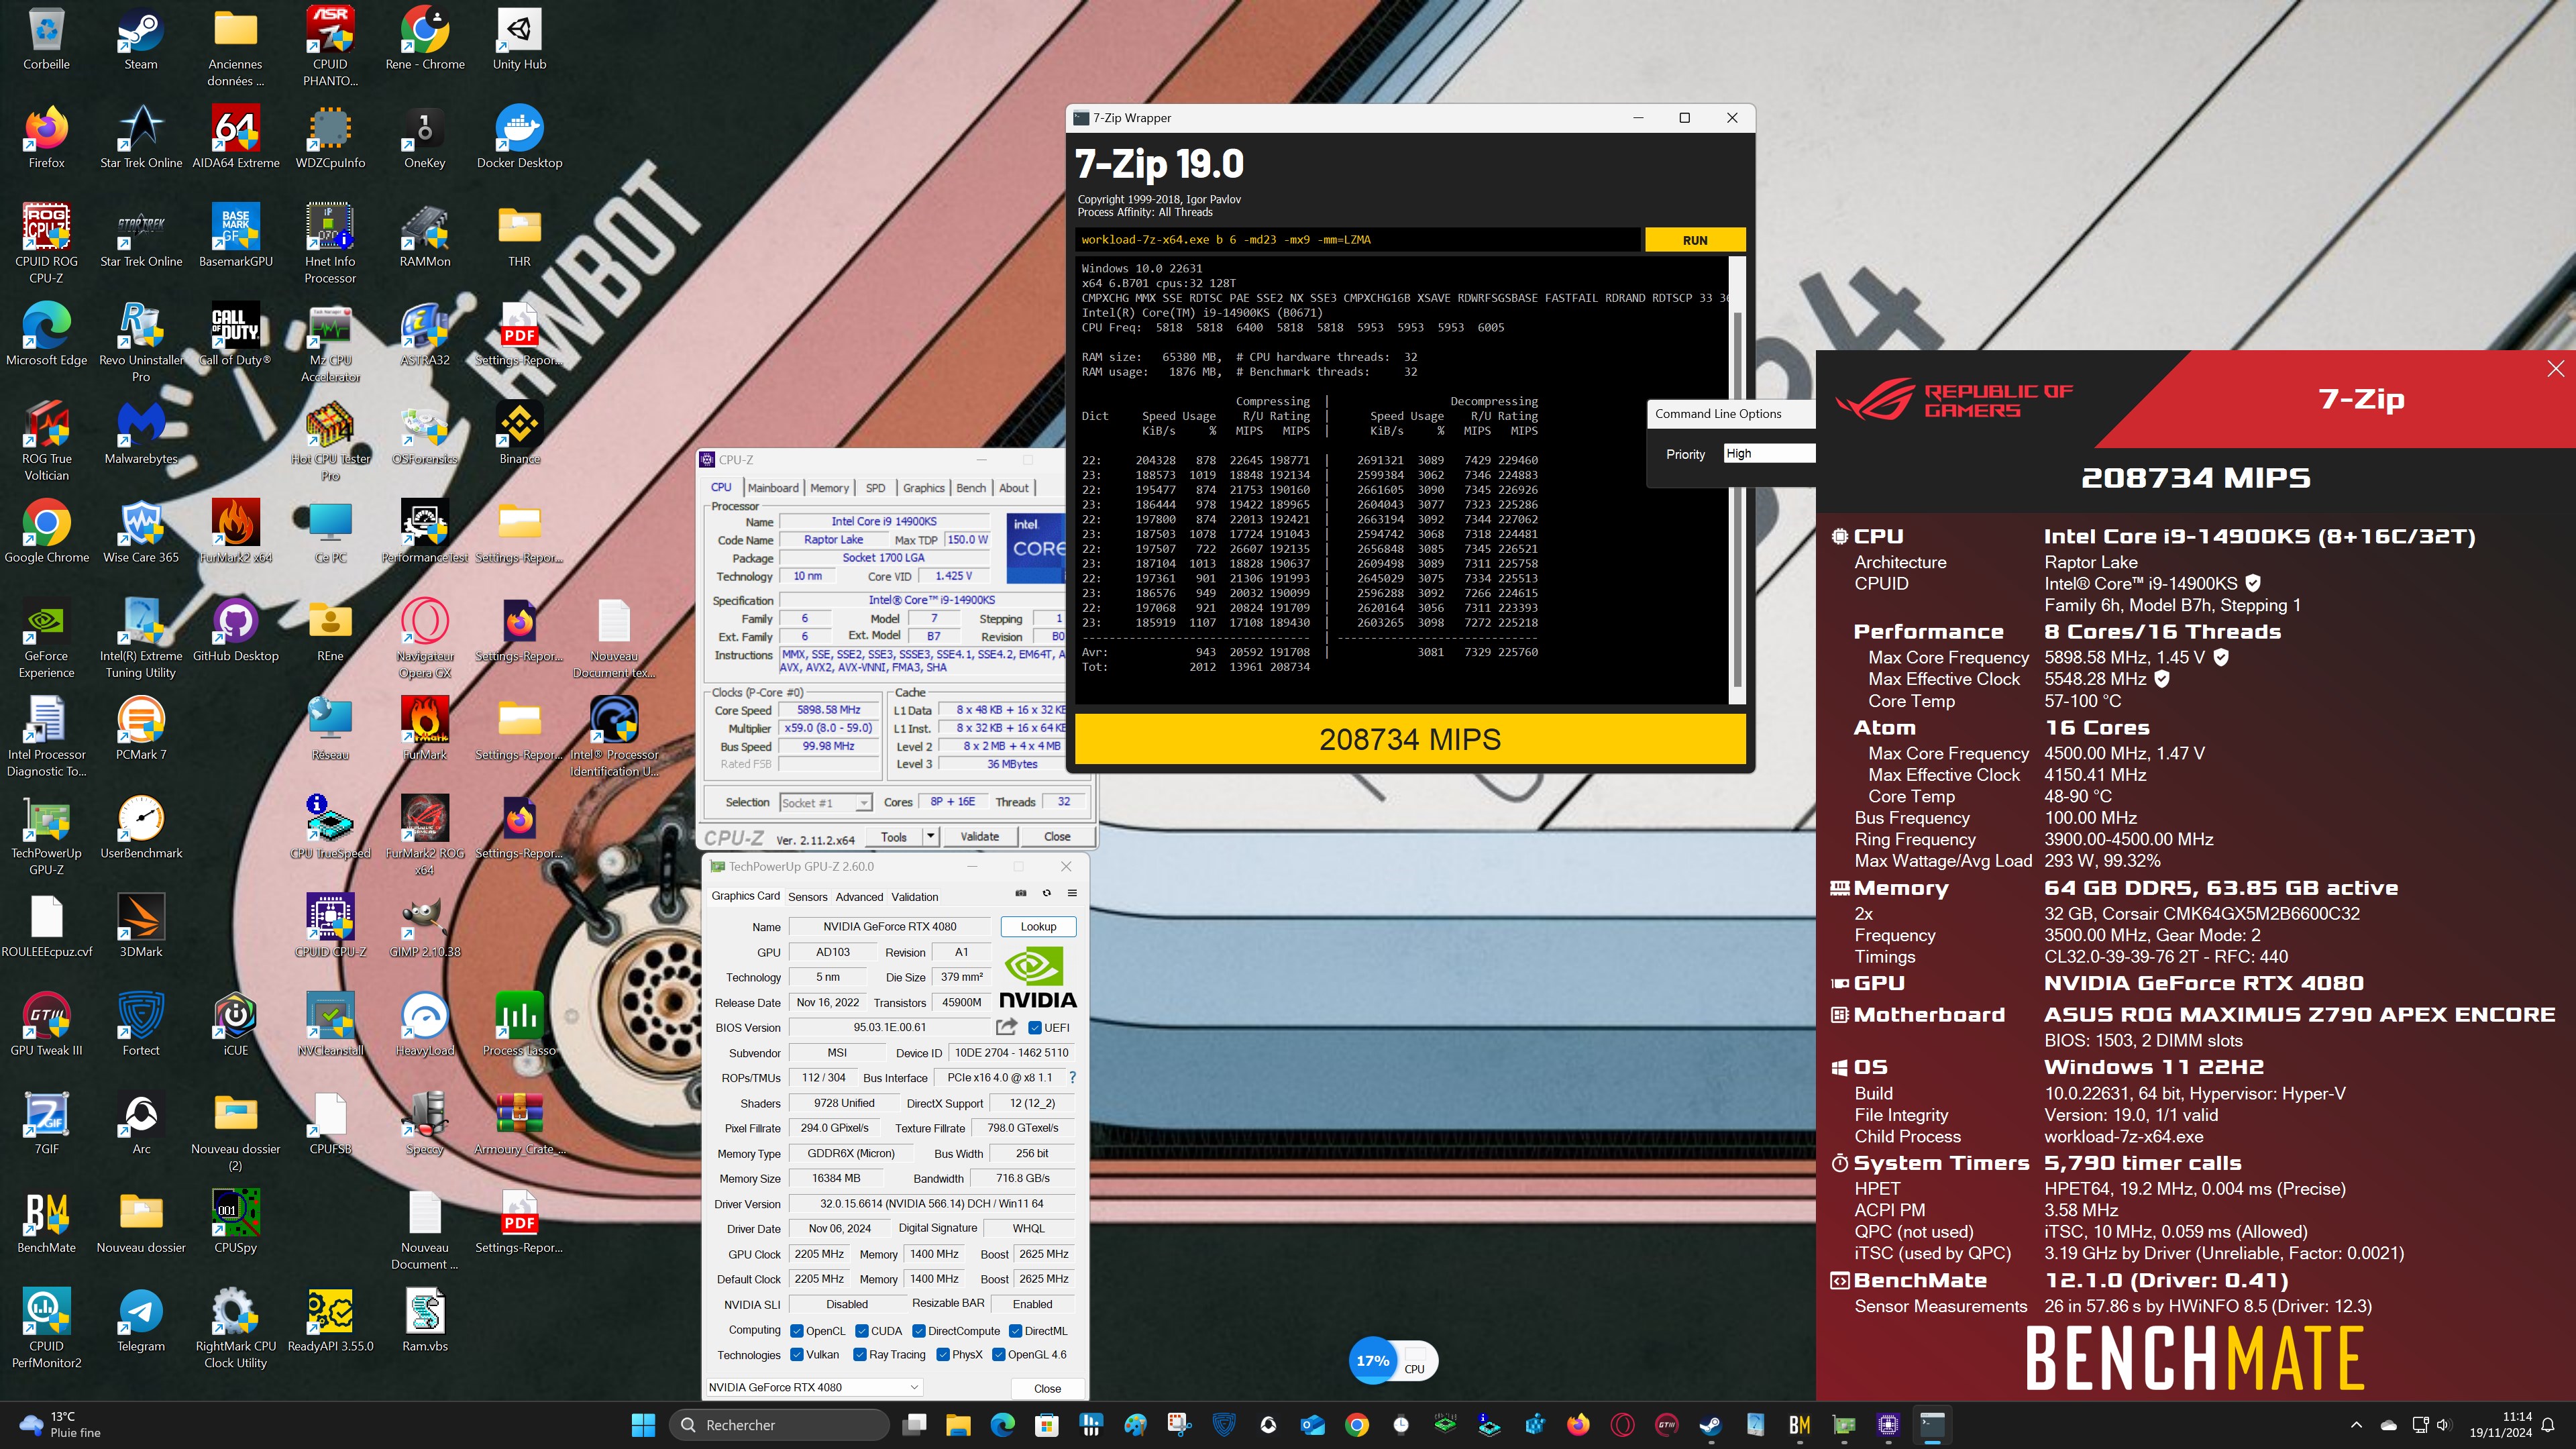Click the Rechercher taskbar search box
Viewport: 2576px width, 1449px height.
click(778, 1425)
